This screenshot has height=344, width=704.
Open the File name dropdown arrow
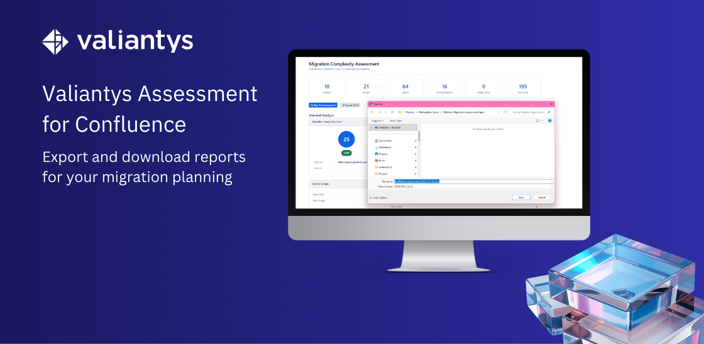click(551, 181)
